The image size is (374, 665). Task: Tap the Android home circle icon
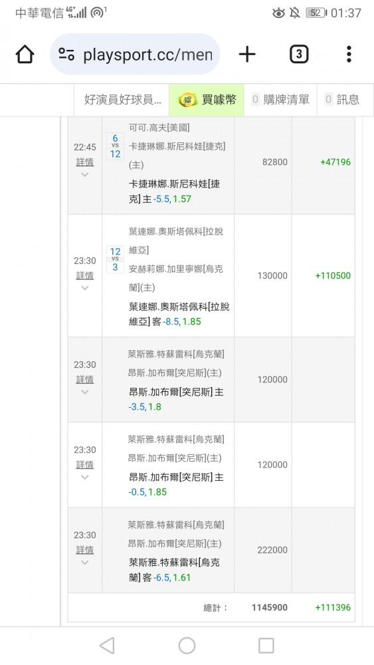[x=187, y=646]
